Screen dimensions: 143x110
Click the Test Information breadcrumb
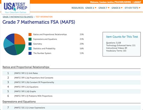tap(44, 17)
